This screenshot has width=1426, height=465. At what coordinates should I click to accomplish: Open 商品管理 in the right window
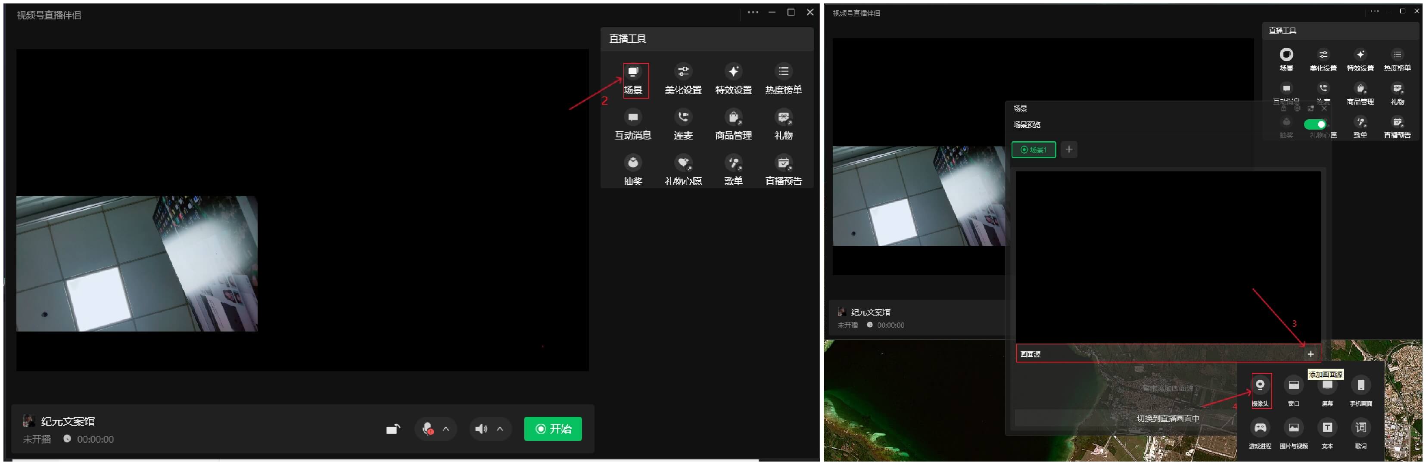point(1360,93)
